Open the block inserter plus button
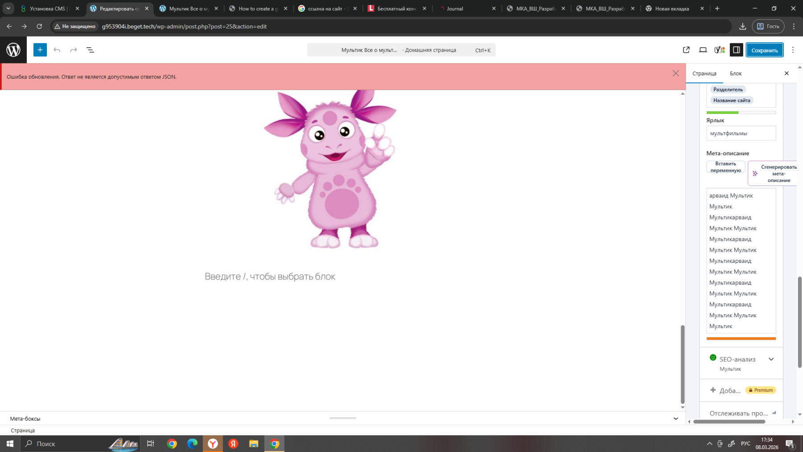 point(40,50)
